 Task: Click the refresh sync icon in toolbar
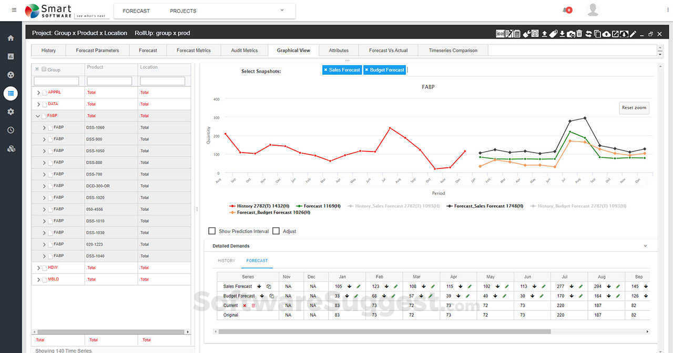click(589, 34)
